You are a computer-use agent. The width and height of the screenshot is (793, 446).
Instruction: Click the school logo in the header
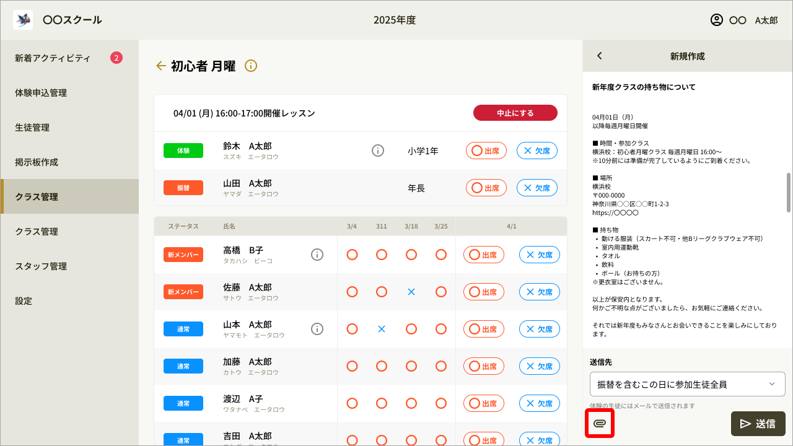[x=22, y=19]
